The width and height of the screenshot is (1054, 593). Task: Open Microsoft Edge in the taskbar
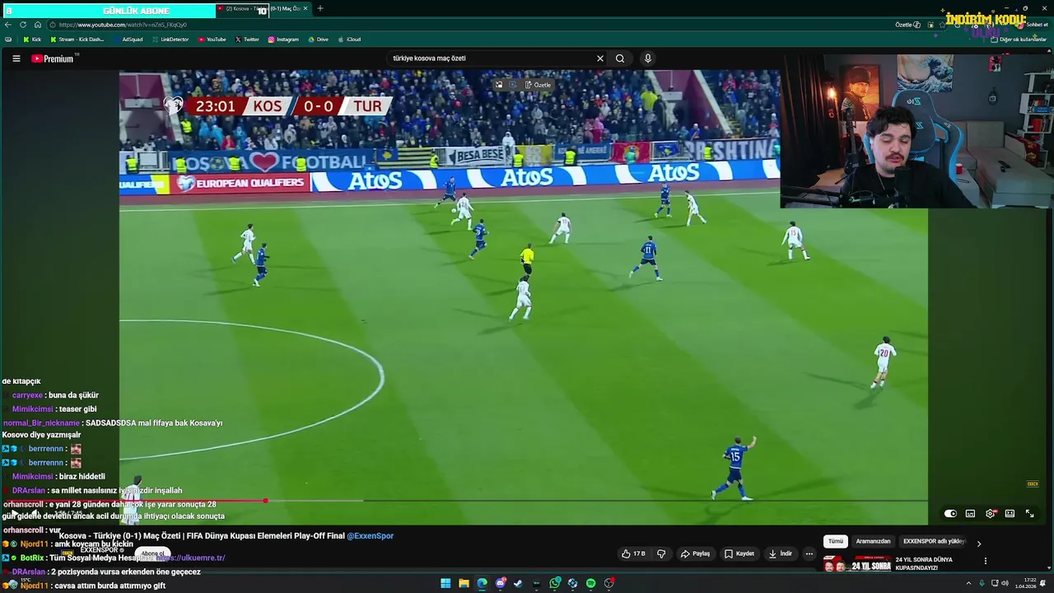482,583
